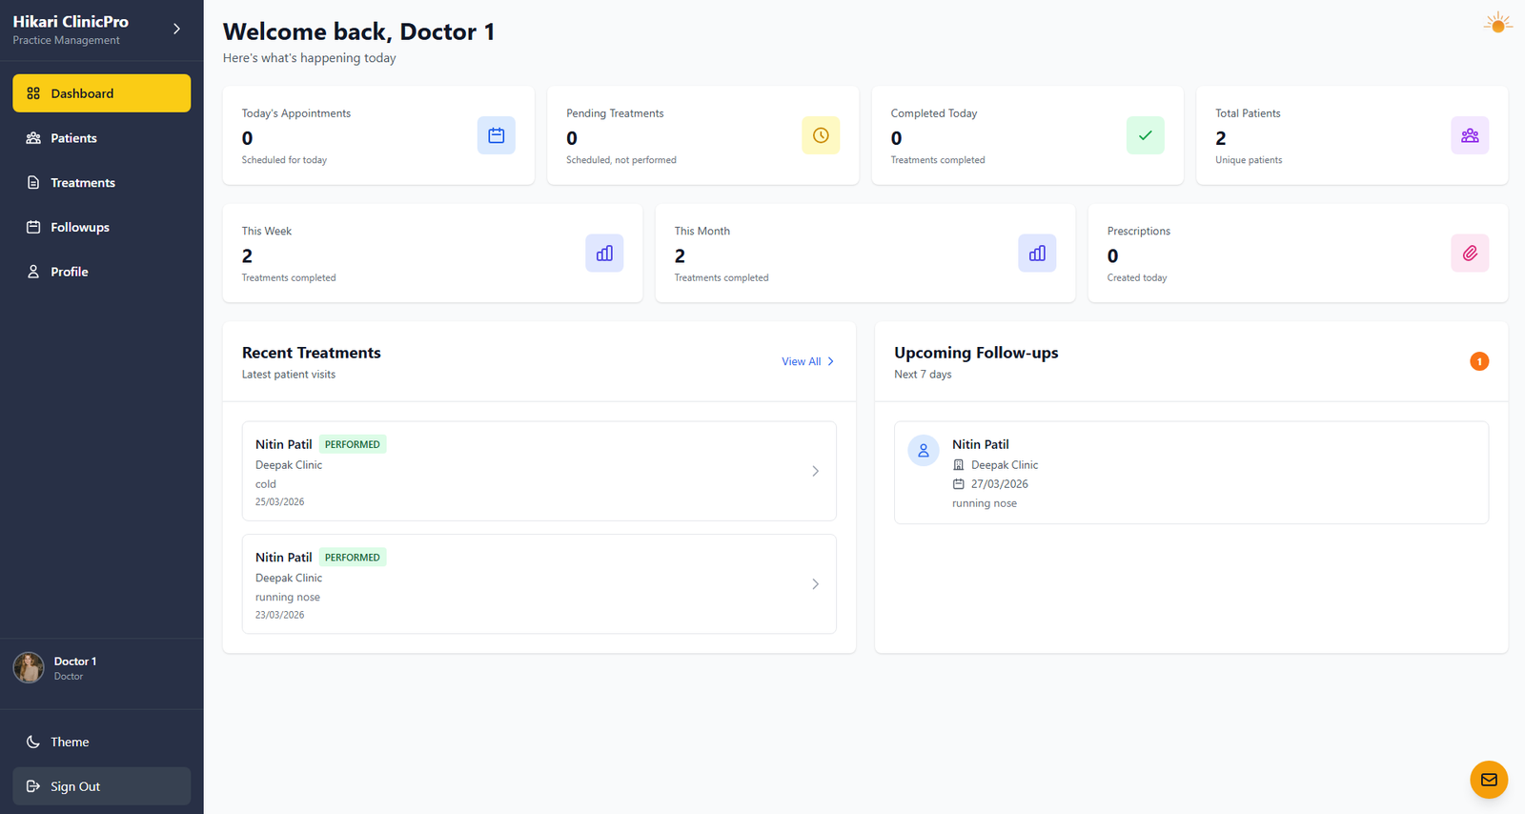The image size is (1525, 814).
Task: Click the clock icon in Pending Treatments
Action: (820, 135)
